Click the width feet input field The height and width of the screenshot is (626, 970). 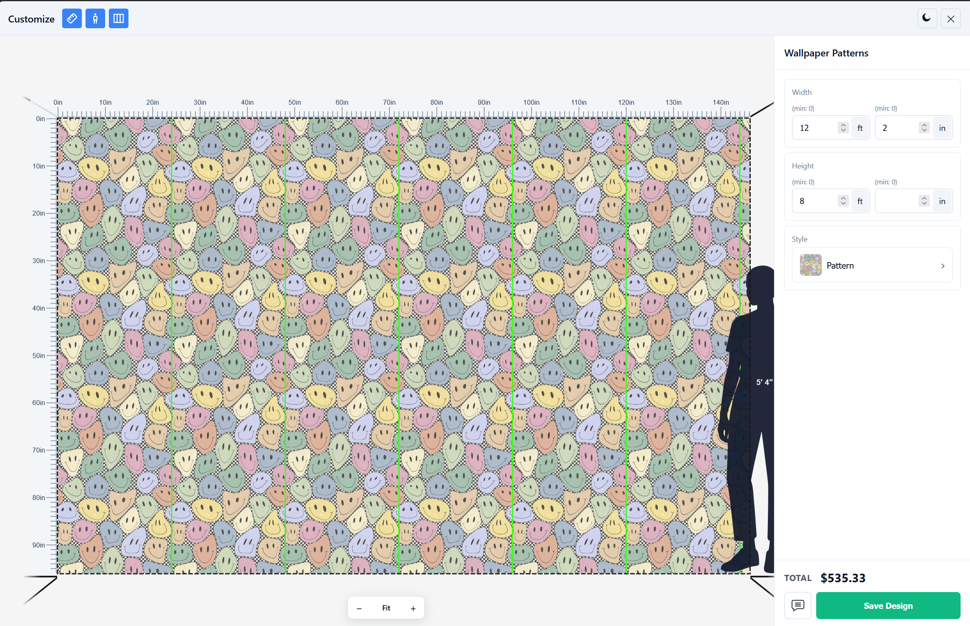pyautogui.click(x=816, y=128)
